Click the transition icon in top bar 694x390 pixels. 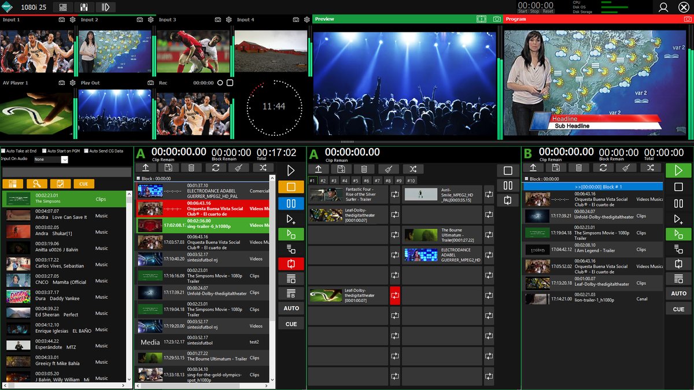(x=105, y=7)
